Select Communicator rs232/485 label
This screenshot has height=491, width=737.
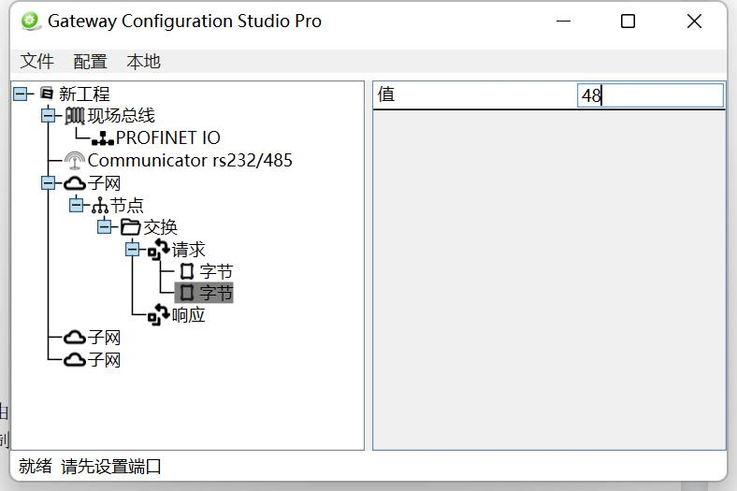(x=190, y=160)
